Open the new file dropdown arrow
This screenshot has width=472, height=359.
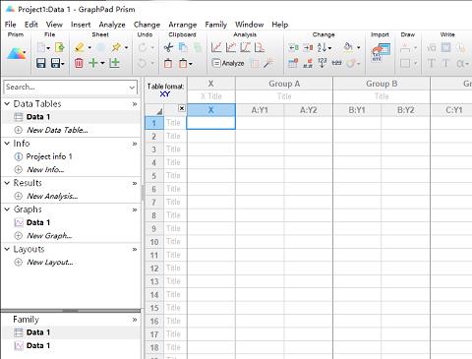pyautogui.click(x=48, y=48)
